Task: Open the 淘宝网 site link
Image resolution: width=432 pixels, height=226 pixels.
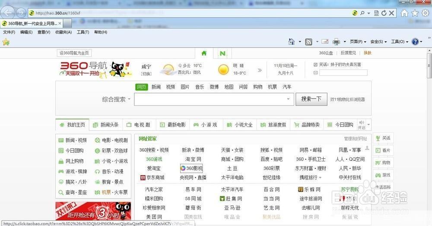Action: pyautogui.click(x=193, y=159)
